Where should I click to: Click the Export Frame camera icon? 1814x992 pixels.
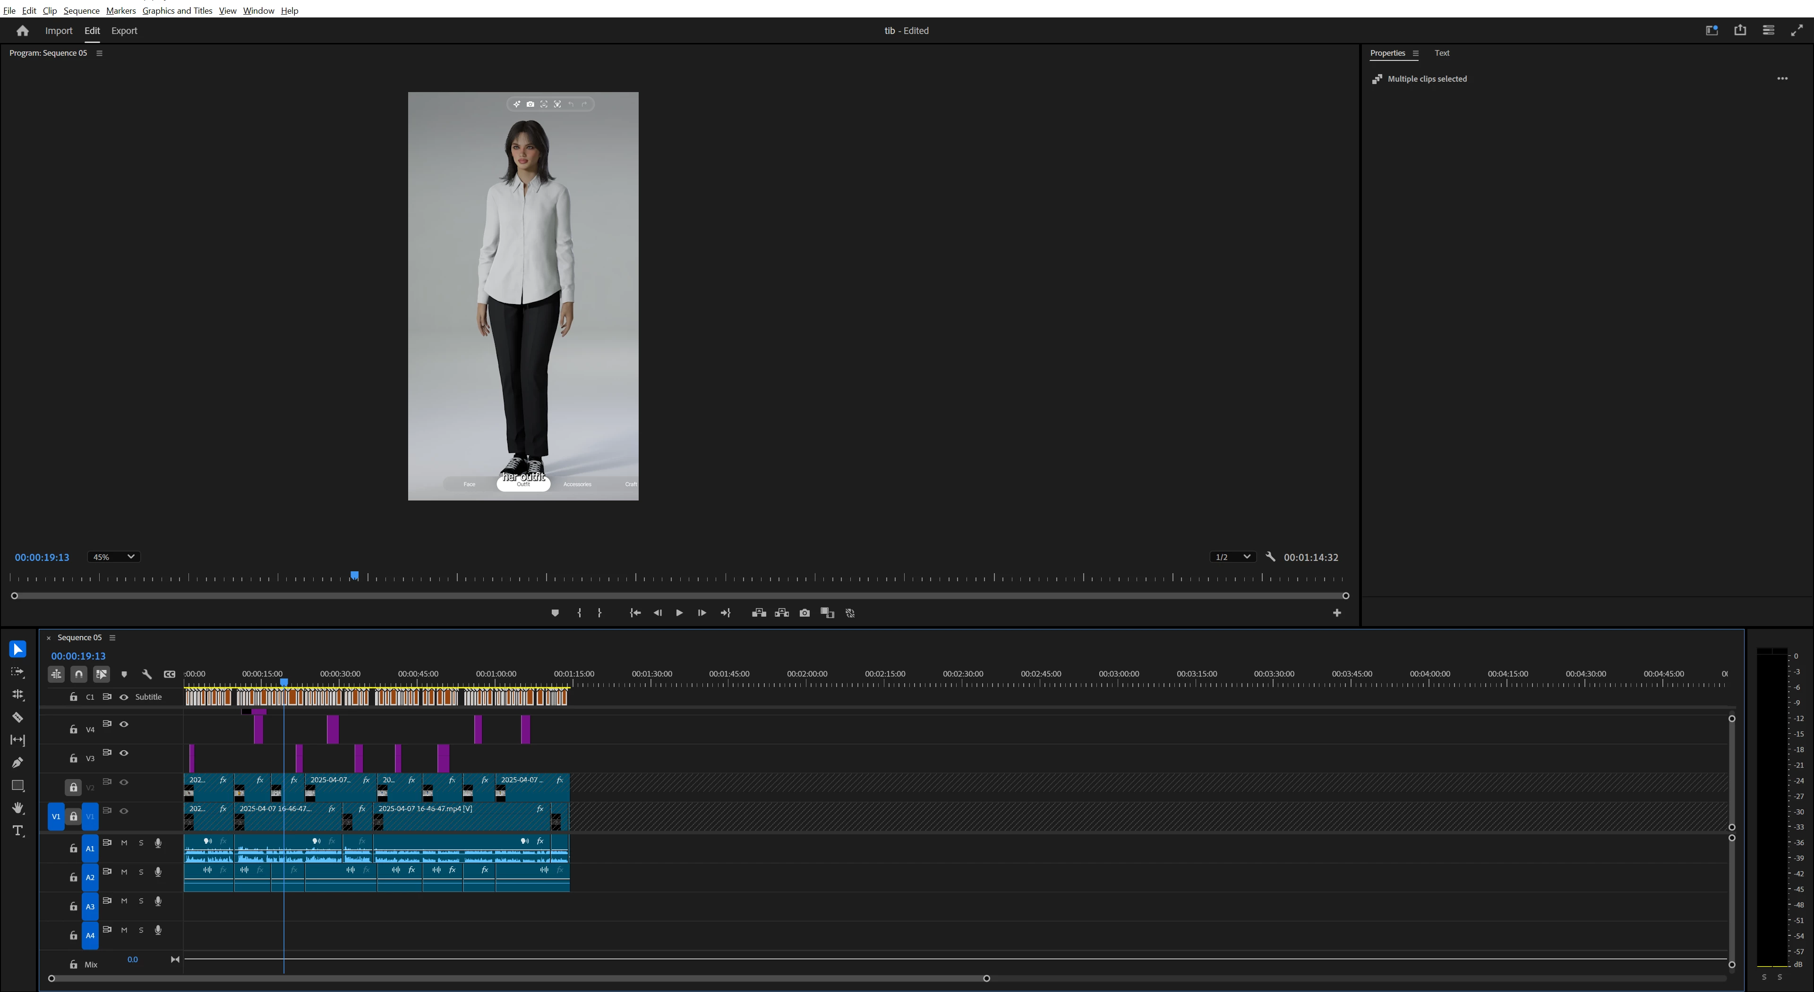click(804, 613)
